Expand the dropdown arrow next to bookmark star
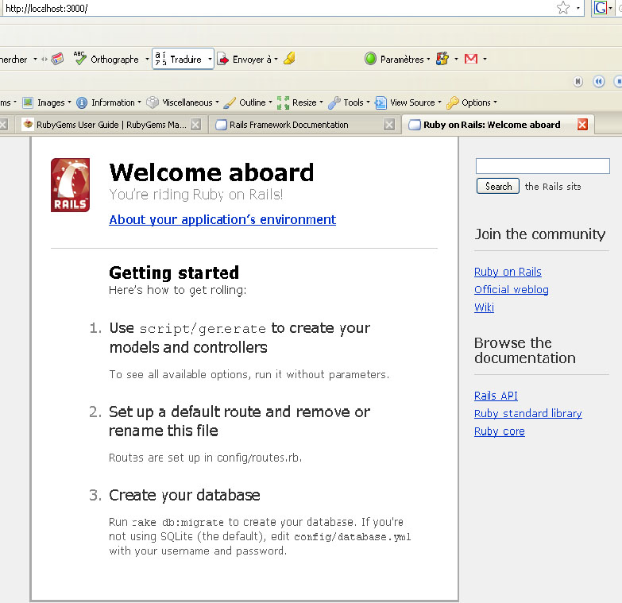Viewport: 622px width, 603px height. click(x=578, y=8)
